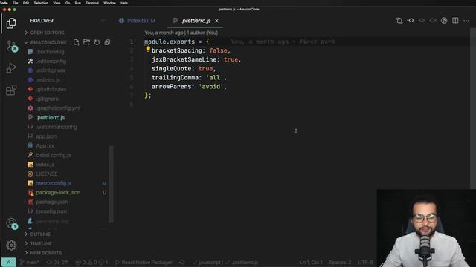Open app.json file in explorer
The width and height of the screenshot is (476, 267).
(x=46, y=136)
